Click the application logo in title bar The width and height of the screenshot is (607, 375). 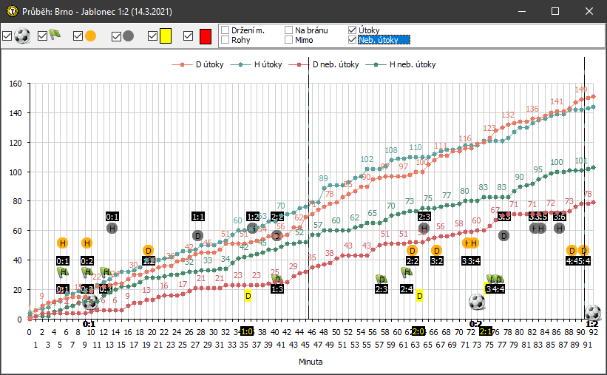coord(10,12)
